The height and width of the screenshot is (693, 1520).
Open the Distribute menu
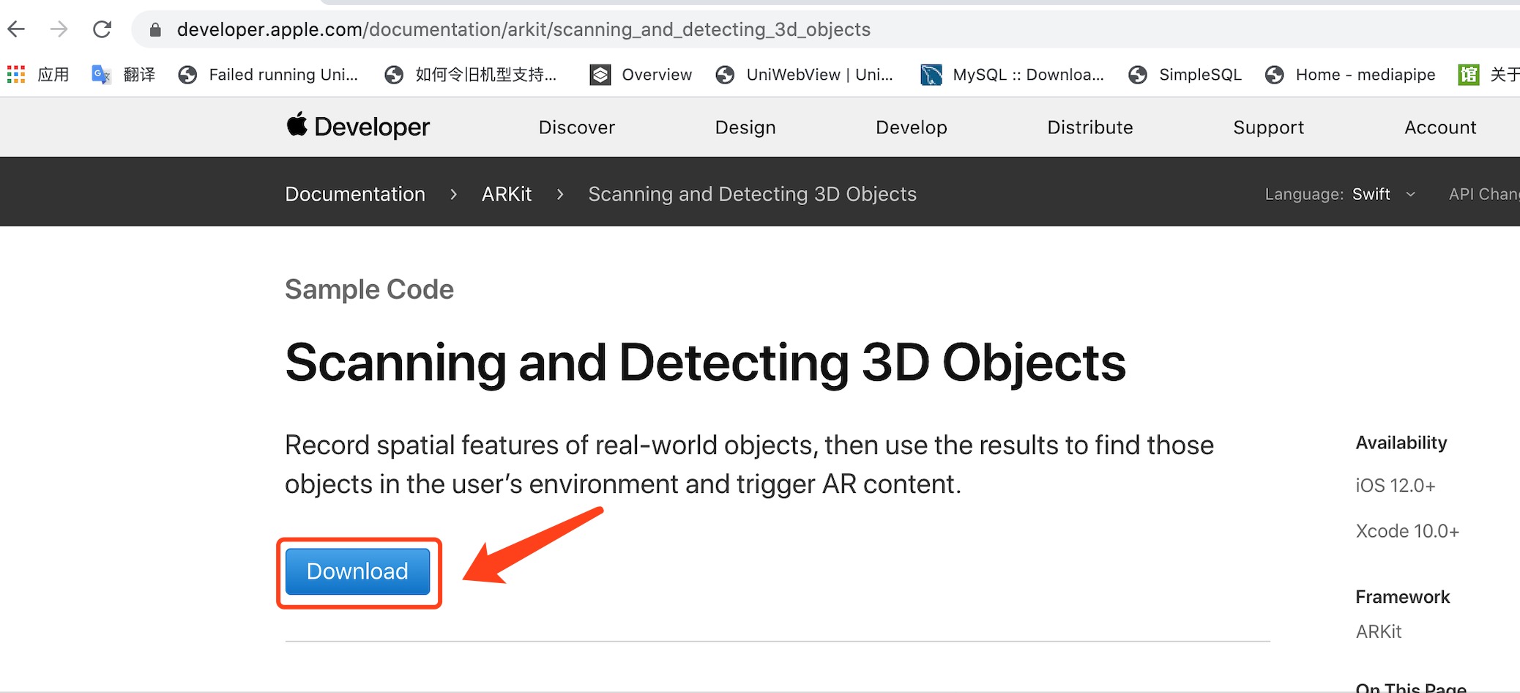tap(1090, 127)
